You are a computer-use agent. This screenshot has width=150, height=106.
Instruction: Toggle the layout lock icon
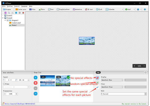point(29,80)
